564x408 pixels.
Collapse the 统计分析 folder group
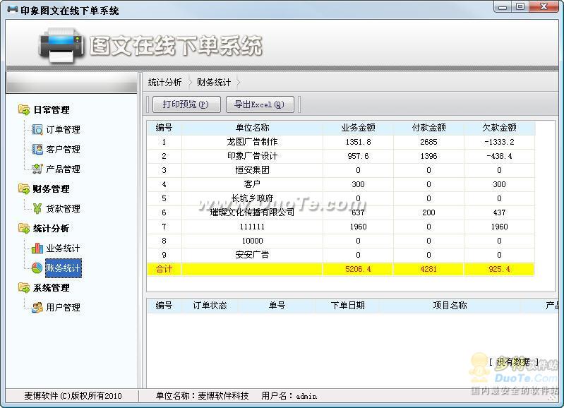pos(24,229)
